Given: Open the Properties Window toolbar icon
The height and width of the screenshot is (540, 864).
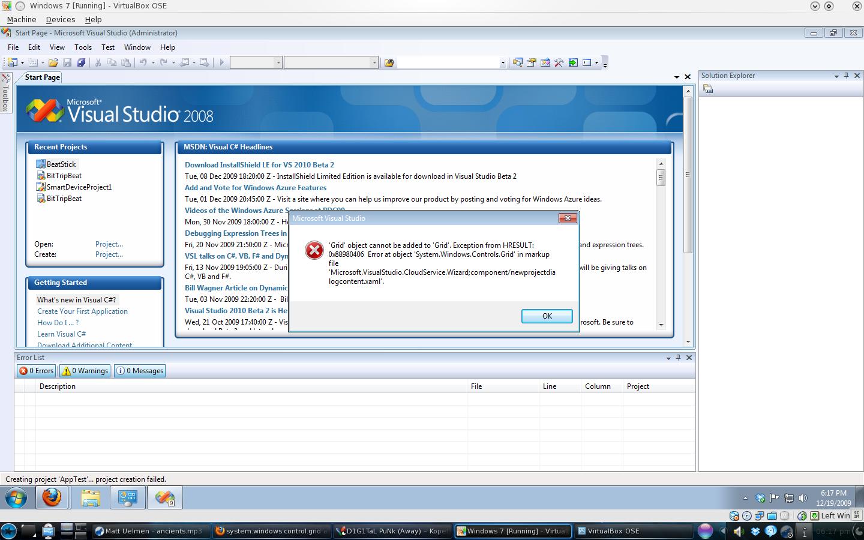Looking at the screenshot, I should [x=531, y=62].
